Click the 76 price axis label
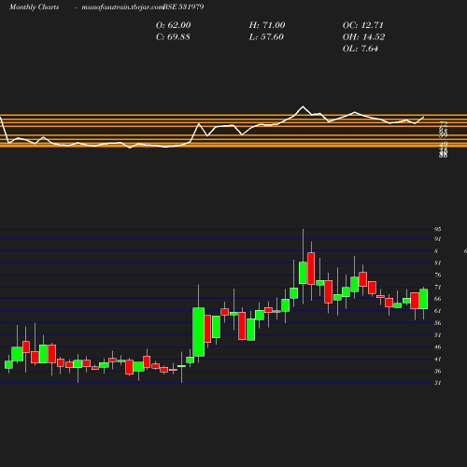This screenshot has height=467, width=467. [438, 275]
